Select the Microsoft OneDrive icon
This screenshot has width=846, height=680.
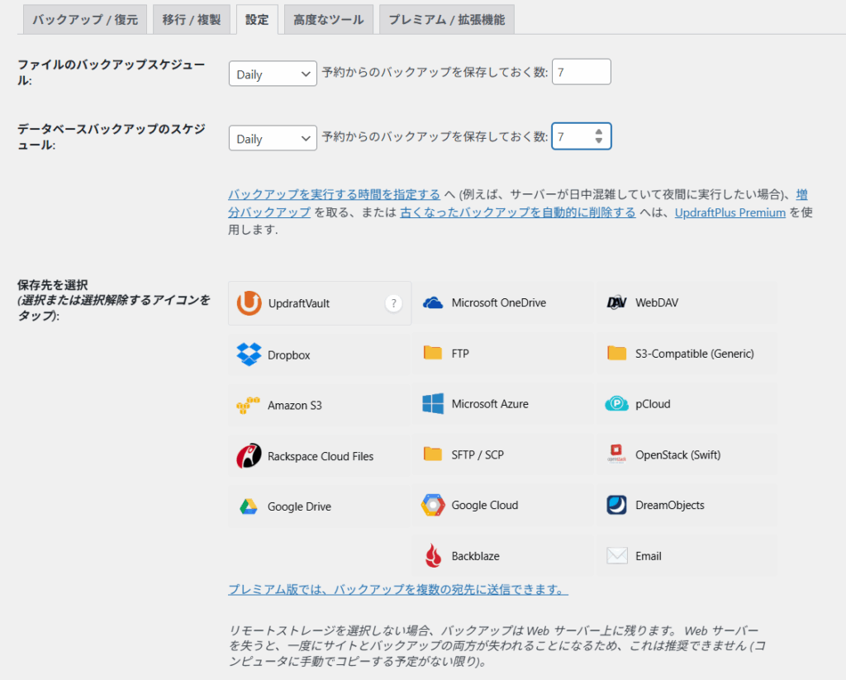point(433,302)
